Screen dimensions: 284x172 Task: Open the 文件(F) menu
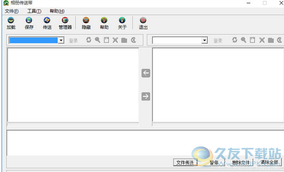(12, 11)
